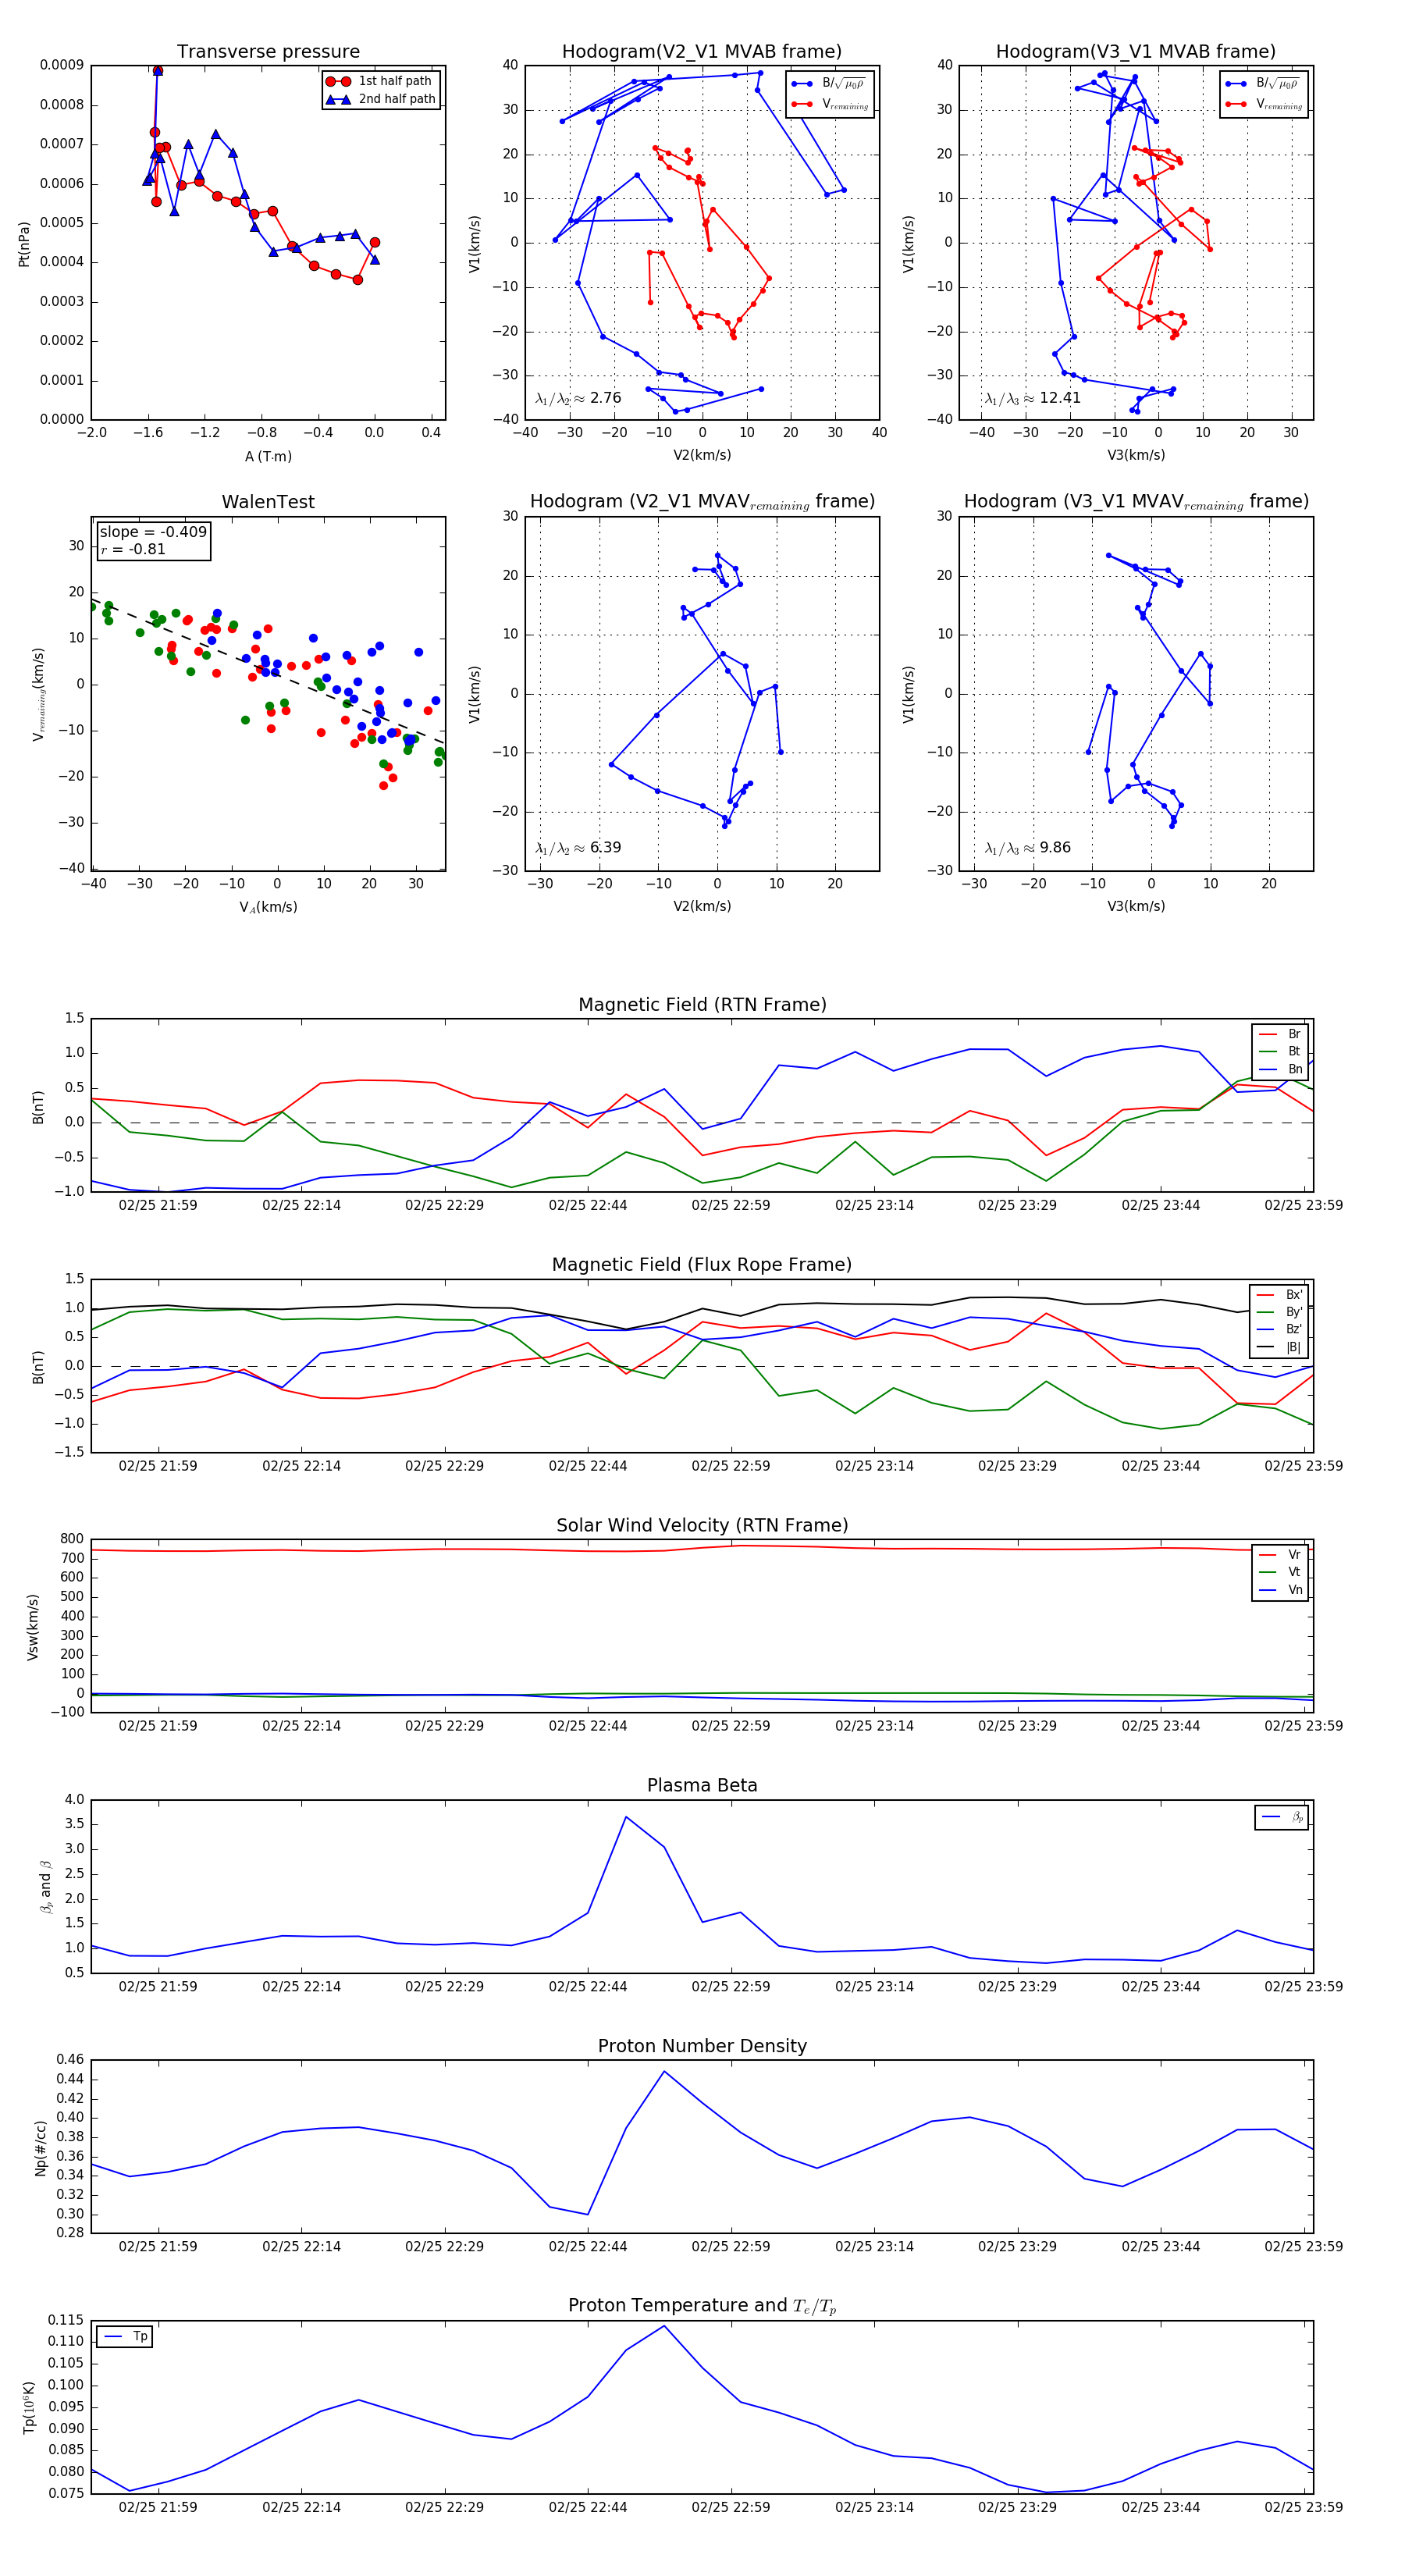Select the "Bx'" legend entry
This screenshot has width=1405, height=2576.
(1279, 1294)
